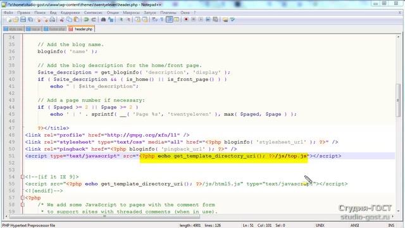Click the Save All toolbar icon
This screenshot has height=228, width=405.
tap(30, 20)
